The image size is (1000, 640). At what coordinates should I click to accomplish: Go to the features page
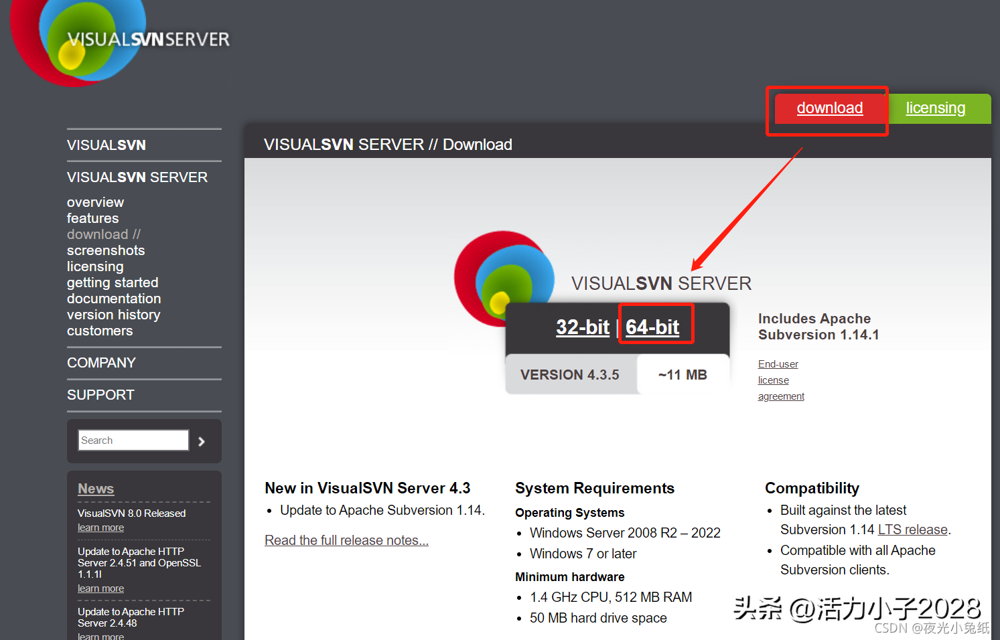[x=92, y=218]
